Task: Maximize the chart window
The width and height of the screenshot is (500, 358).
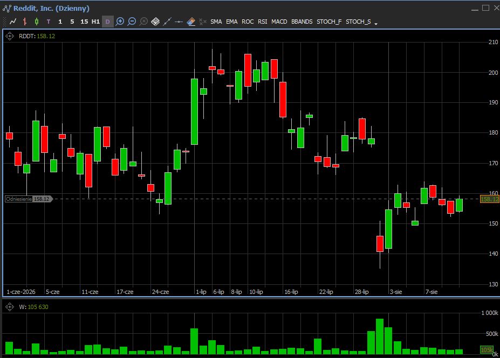Action: coord(485,8)
